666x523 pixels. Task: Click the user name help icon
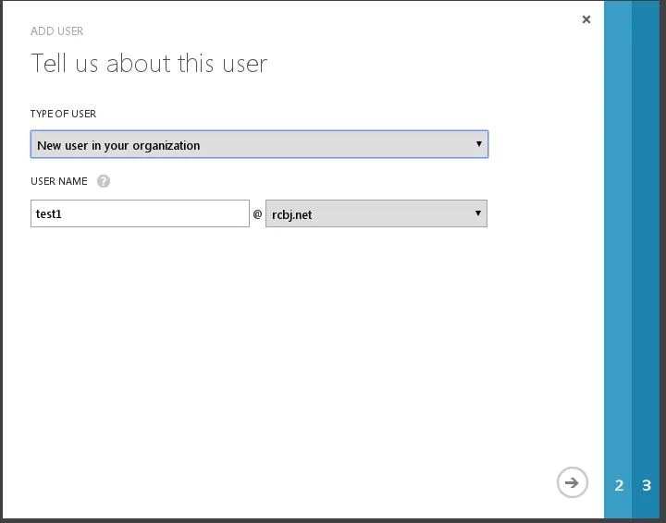[x=104, y=181]
